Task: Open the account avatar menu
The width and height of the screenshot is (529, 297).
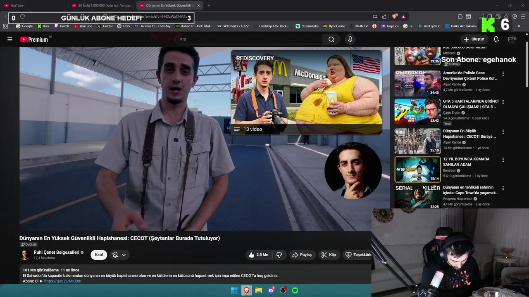Action: click(x=512, y=39)
